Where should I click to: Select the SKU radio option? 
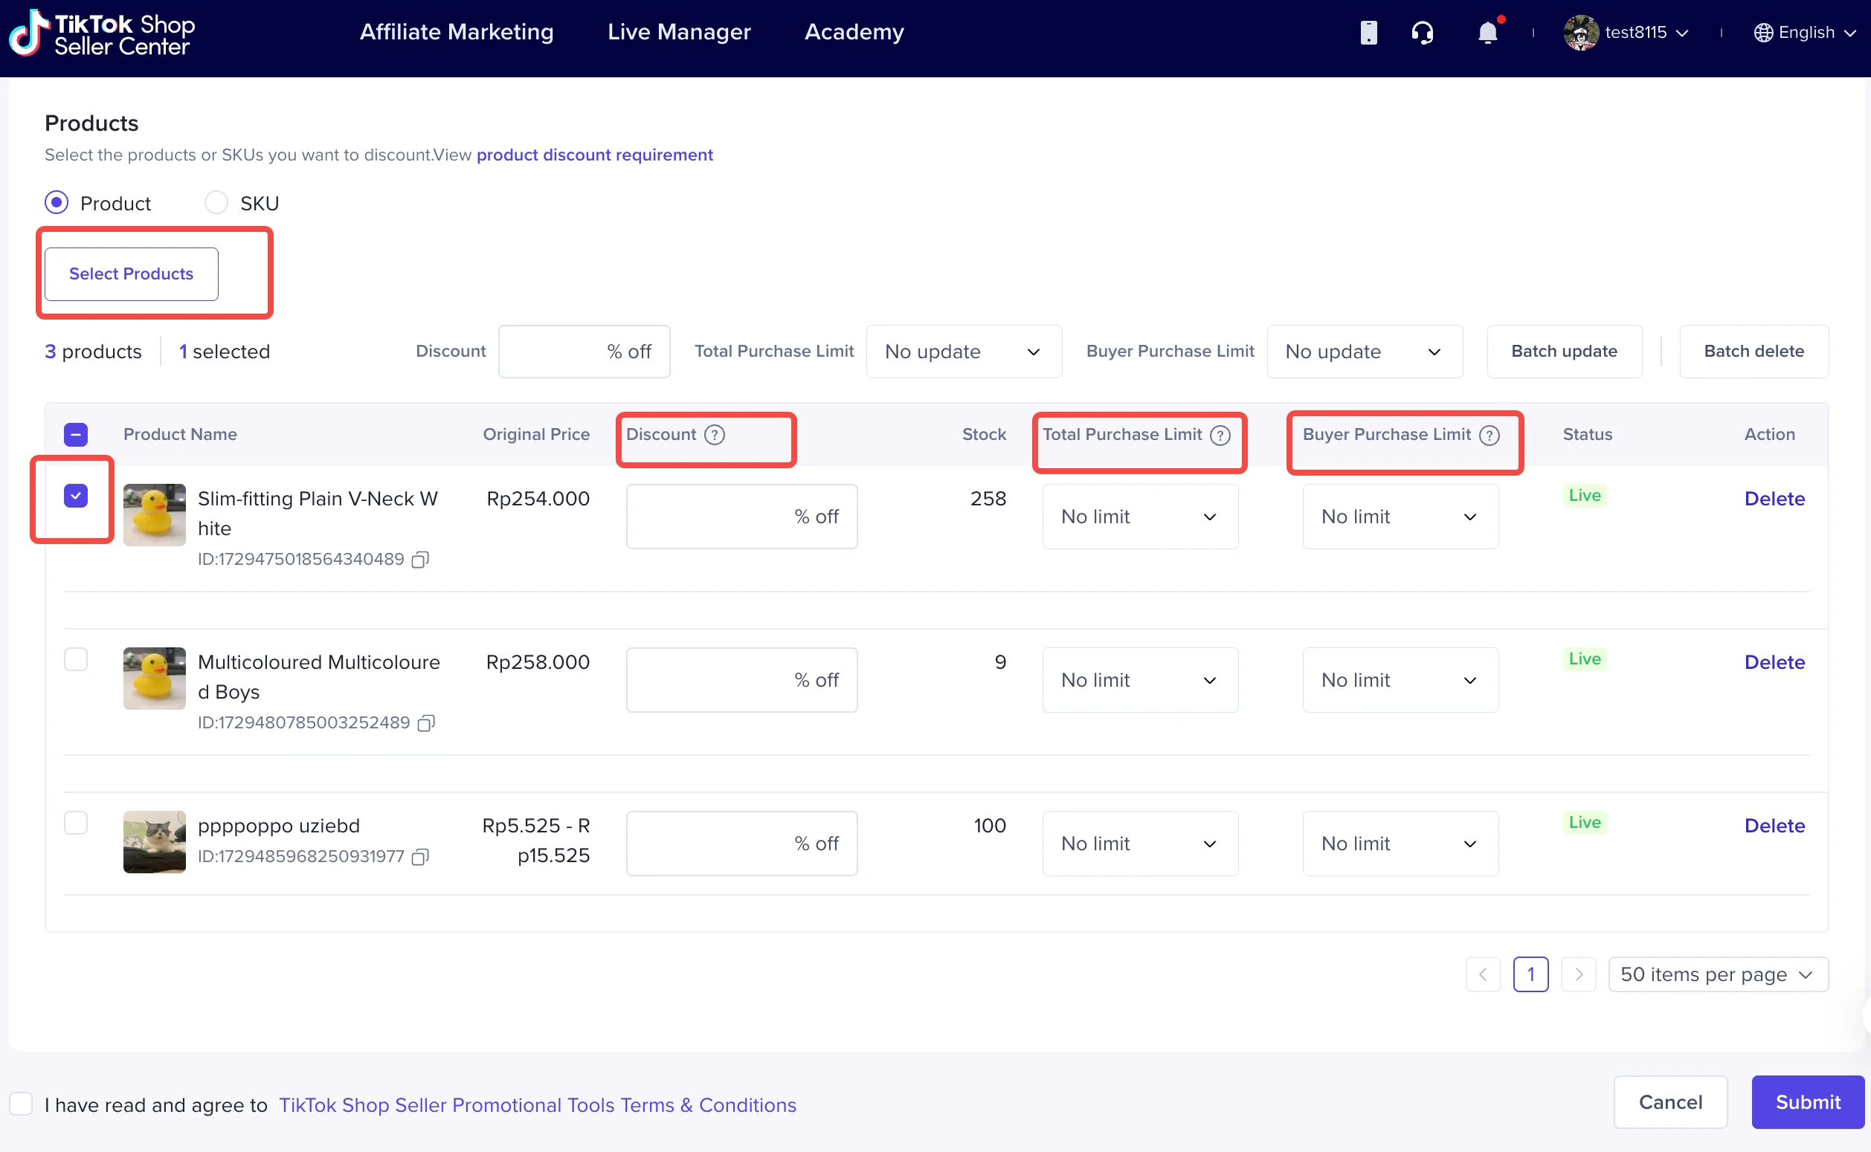tap(216, 203)
